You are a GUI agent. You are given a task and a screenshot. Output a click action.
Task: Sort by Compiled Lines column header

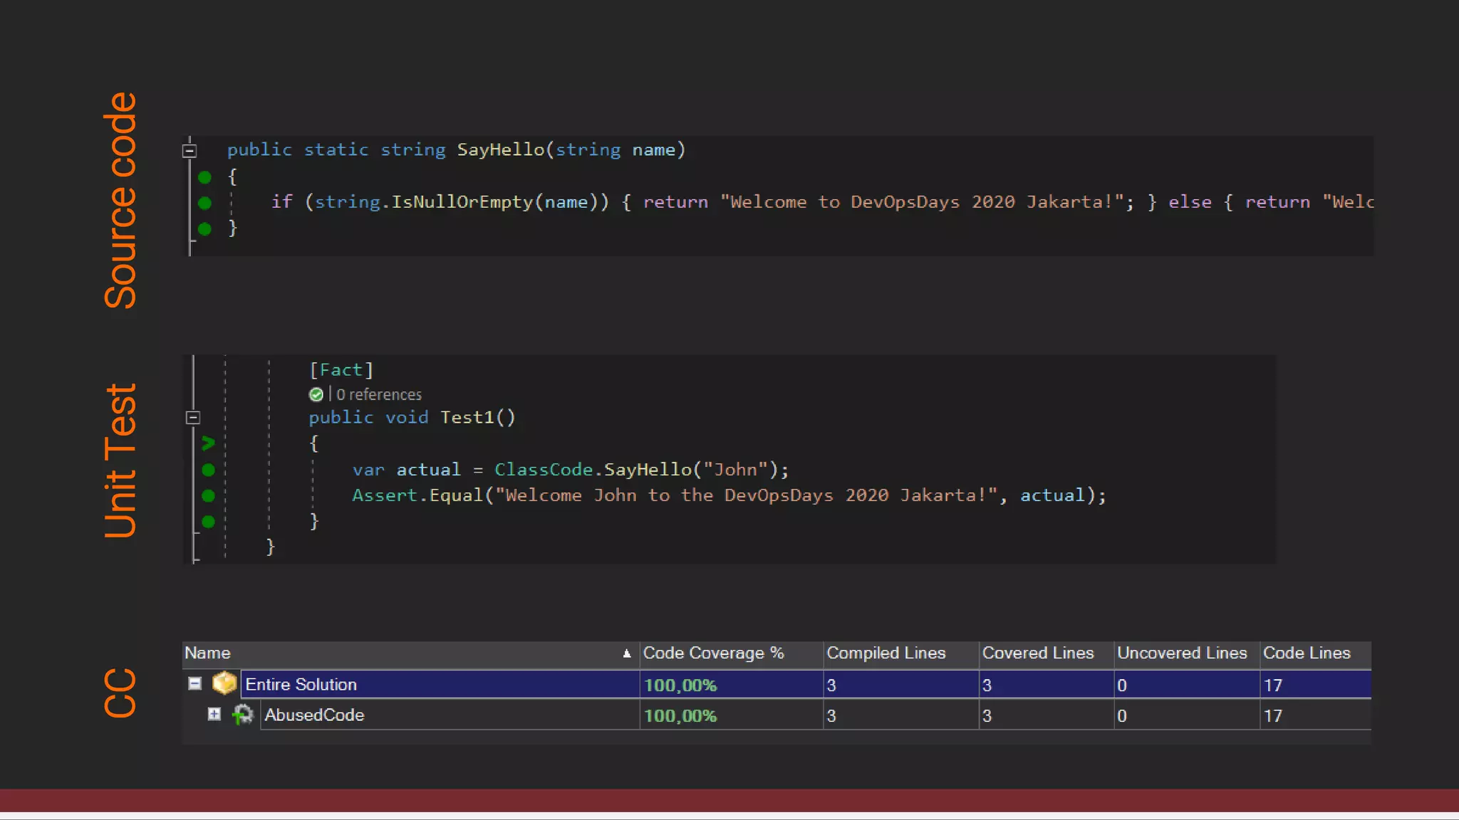tap(900, 653)
